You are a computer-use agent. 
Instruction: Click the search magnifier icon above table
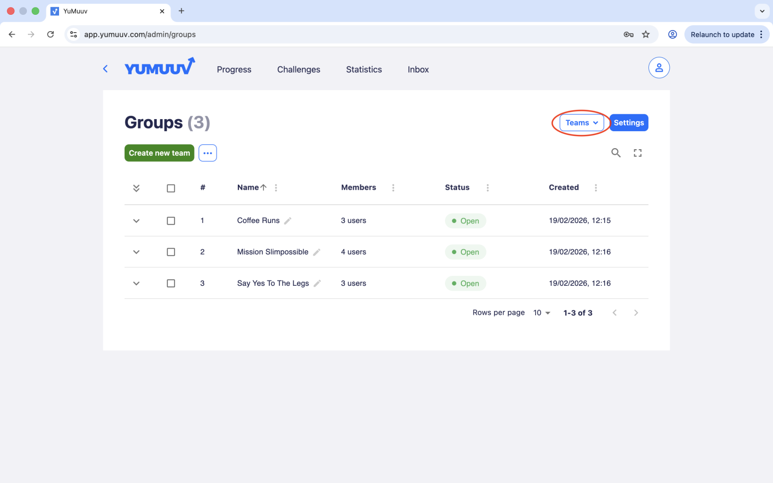[x=616, y=153]
